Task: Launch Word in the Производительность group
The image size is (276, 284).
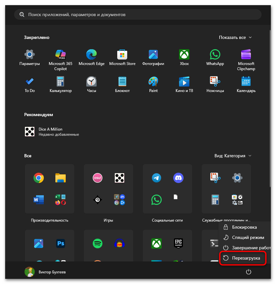Action: [x=39, y=200]
